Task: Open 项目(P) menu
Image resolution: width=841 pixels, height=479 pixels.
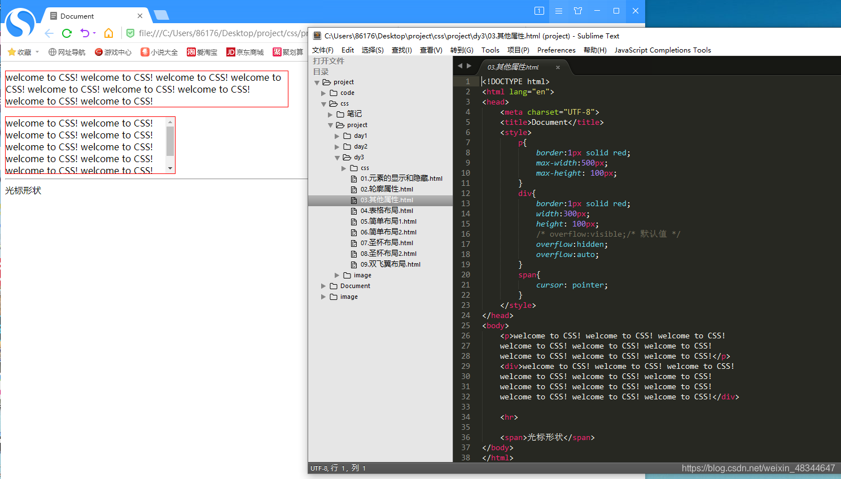Action: pos(518,50)
